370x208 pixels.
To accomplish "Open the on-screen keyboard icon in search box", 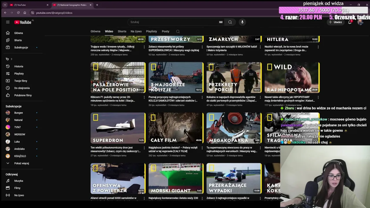I will (221, 22).
